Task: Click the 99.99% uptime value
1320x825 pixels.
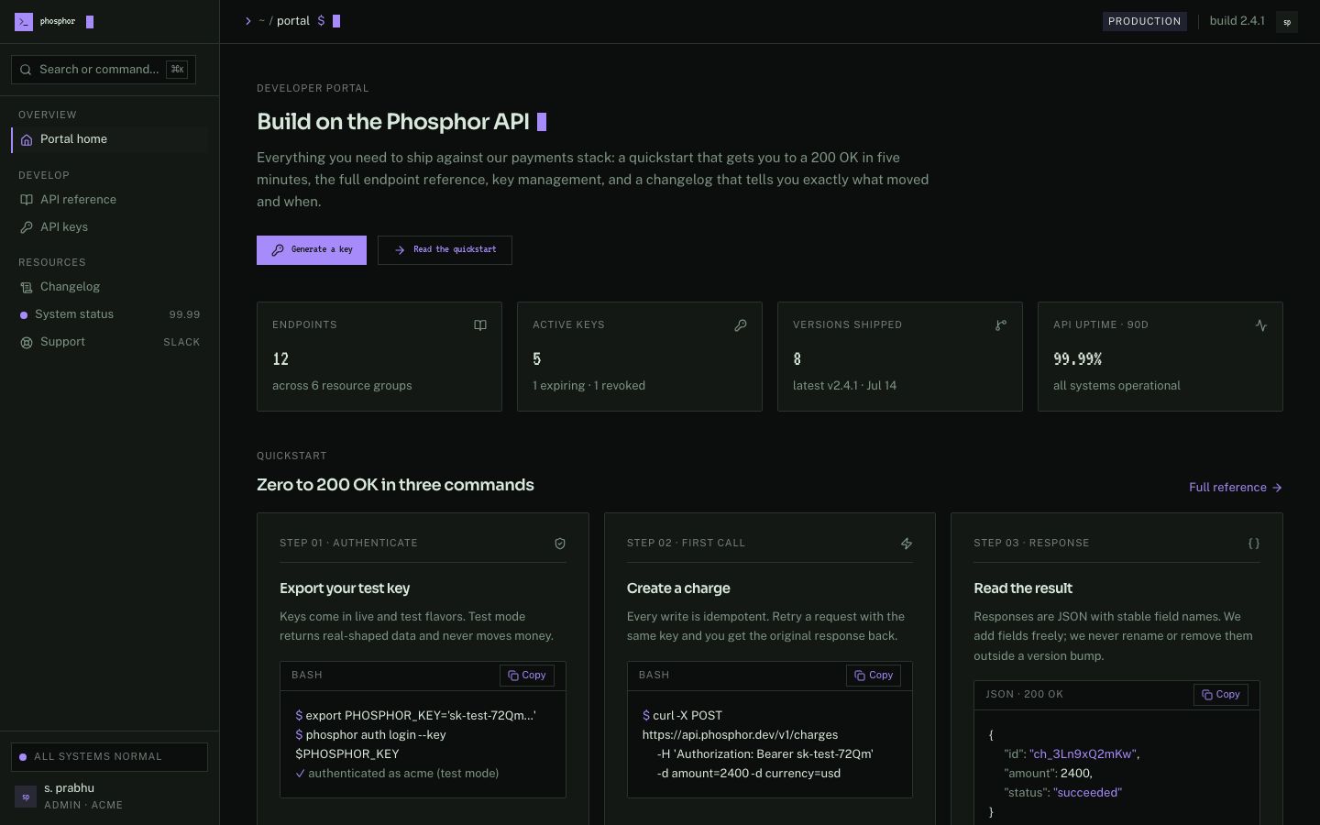Action: [1077, 359]
